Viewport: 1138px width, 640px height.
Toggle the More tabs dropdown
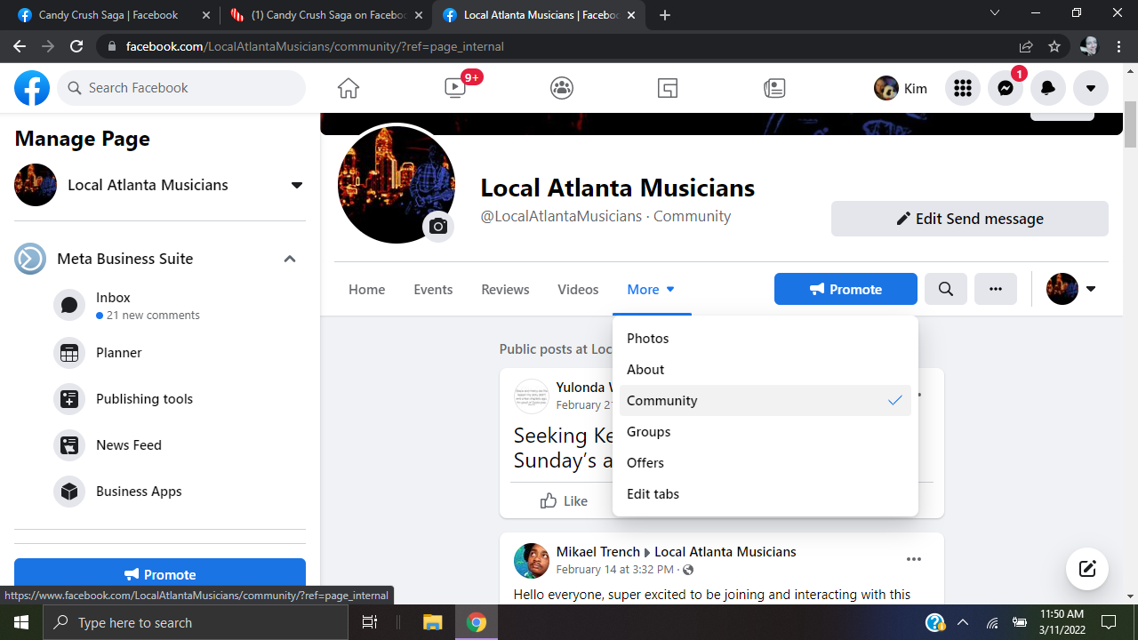[x=652, y=290]
